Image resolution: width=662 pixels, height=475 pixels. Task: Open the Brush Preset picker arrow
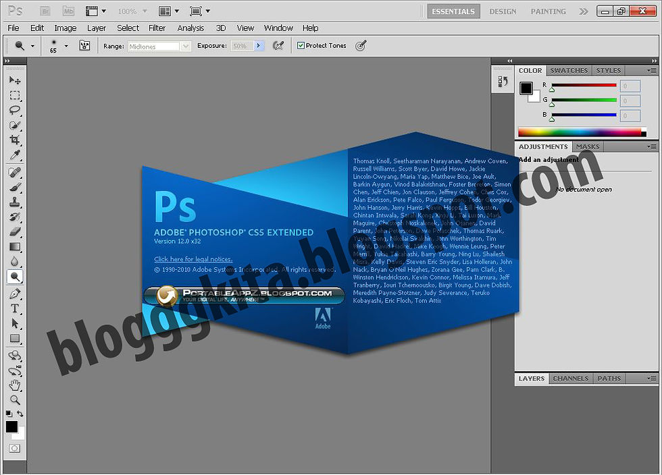pos(66,46)
